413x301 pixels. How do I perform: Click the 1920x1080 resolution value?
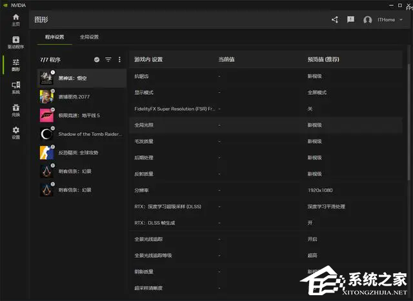click(x=320, y=190)
